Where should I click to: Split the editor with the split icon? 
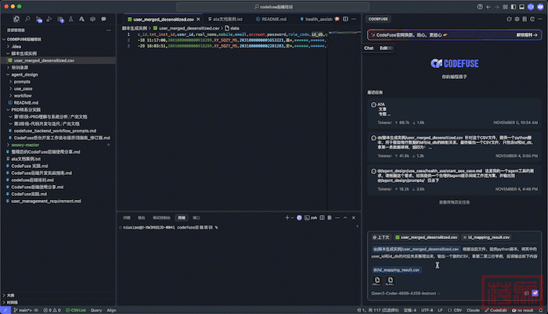click(x=344, y=17)
